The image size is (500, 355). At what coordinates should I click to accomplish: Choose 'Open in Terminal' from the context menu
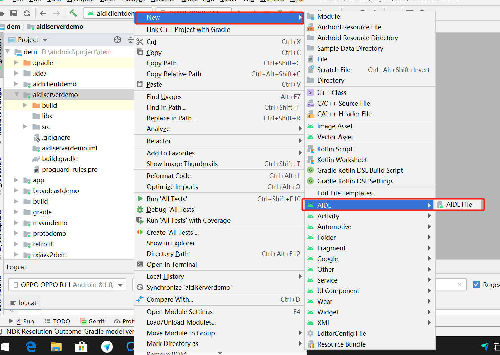click(172, 264)
